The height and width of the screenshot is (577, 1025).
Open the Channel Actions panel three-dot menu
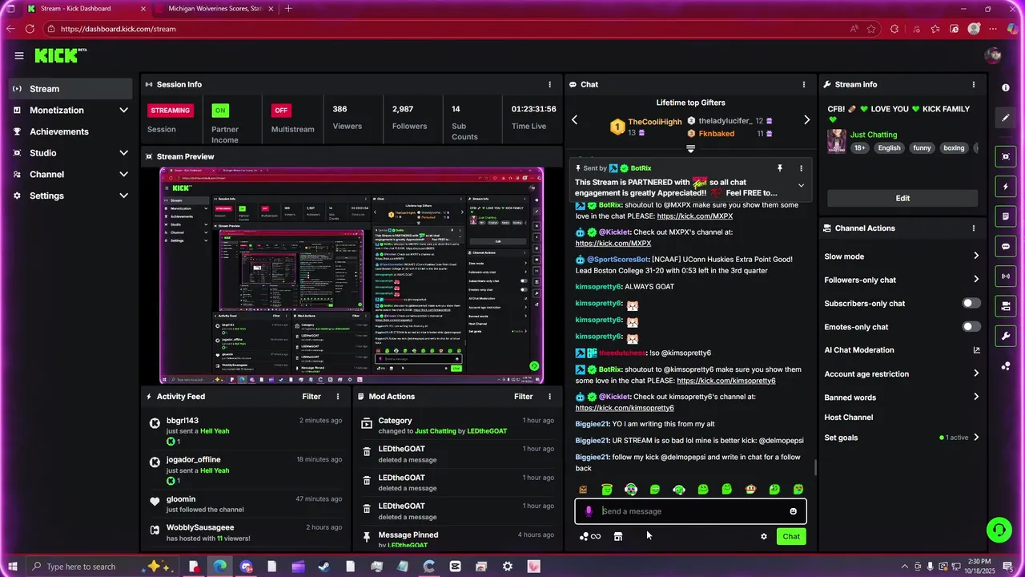pos(974,228)
